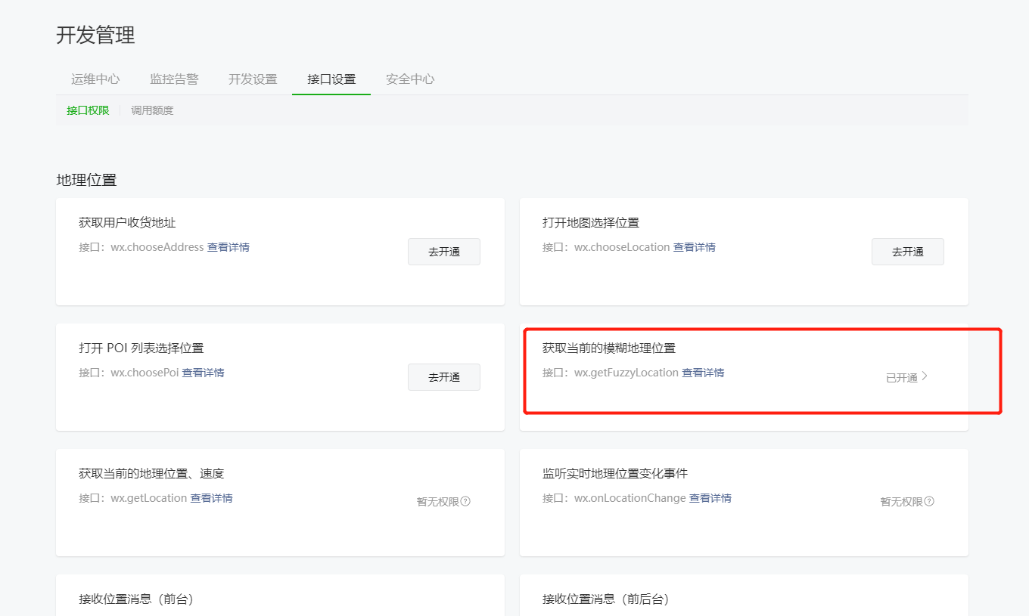This screenshot has width=1029, height=616.
Task: Select the 接口权限 sub-tab
Action: (88, 110)
